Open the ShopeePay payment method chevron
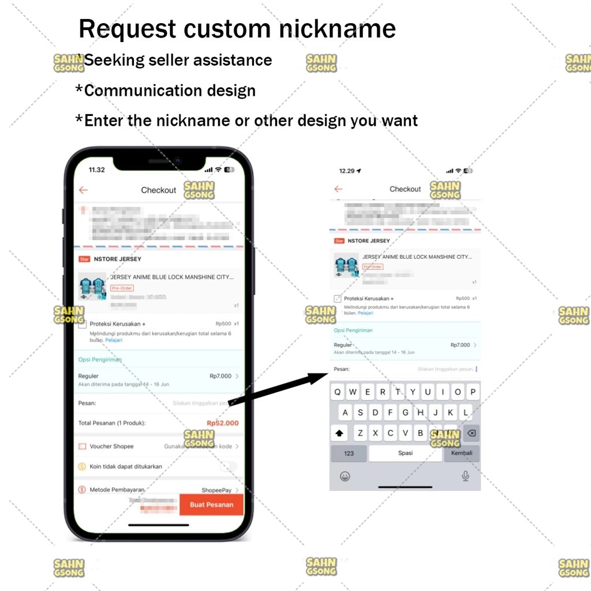 (237, 490)
